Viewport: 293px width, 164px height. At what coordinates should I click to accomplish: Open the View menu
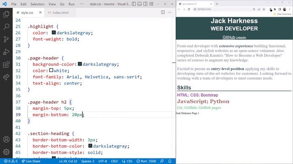coord(52,4)
